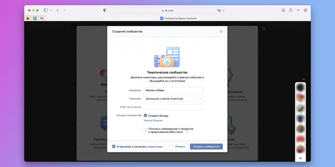Open the Gmail pinned tab

coord(42,18)
